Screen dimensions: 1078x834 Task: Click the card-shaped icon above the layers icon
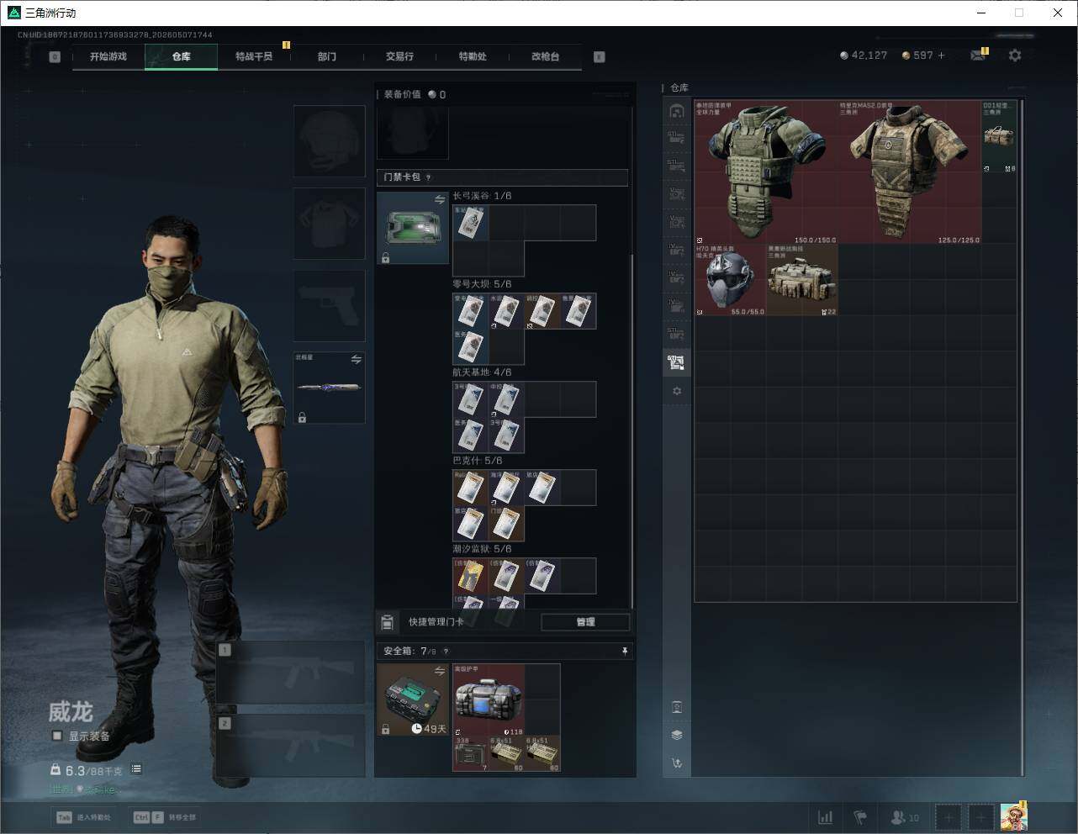tap(677, 707)
